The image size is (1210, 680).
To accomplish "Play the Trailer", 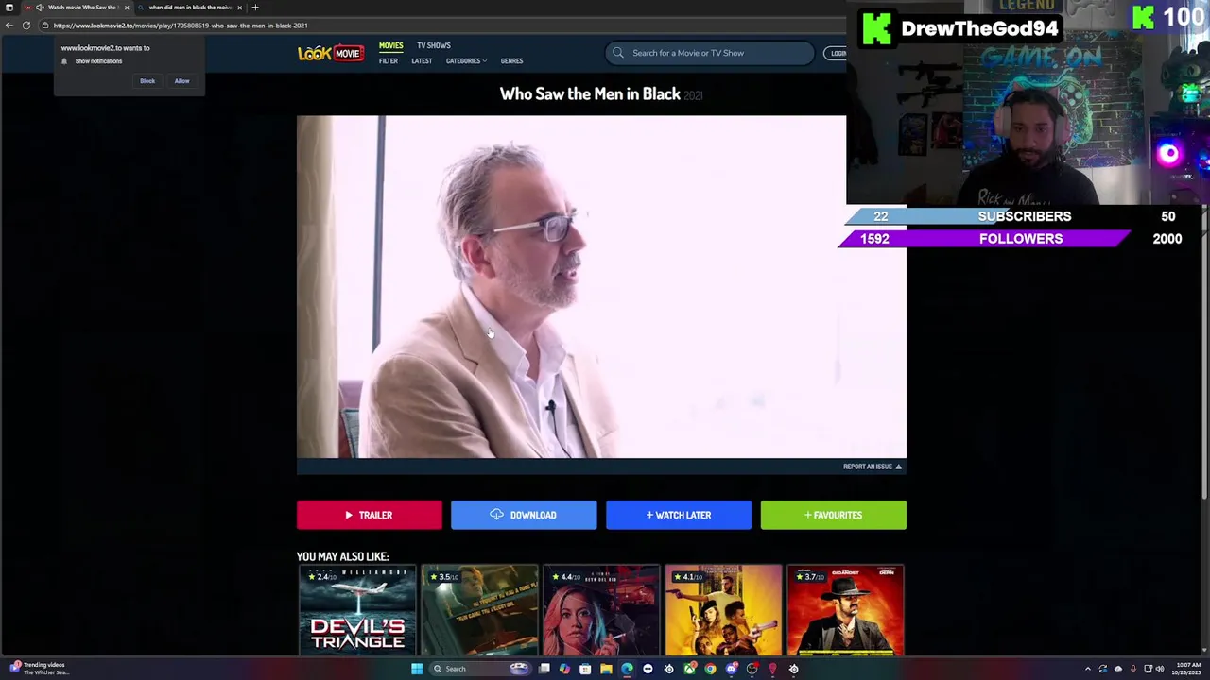I will tap(369, 515).
